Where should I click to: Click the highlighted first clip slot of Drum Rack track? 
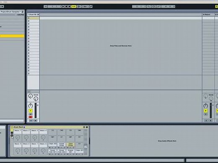point(33,18)
